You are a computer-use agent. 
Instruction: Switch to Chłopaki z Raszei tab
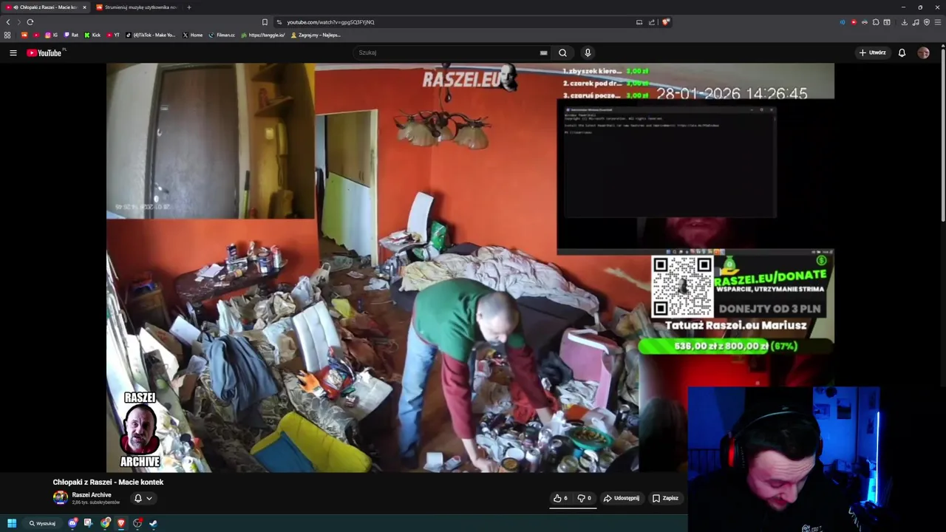[x=45, y=7]
